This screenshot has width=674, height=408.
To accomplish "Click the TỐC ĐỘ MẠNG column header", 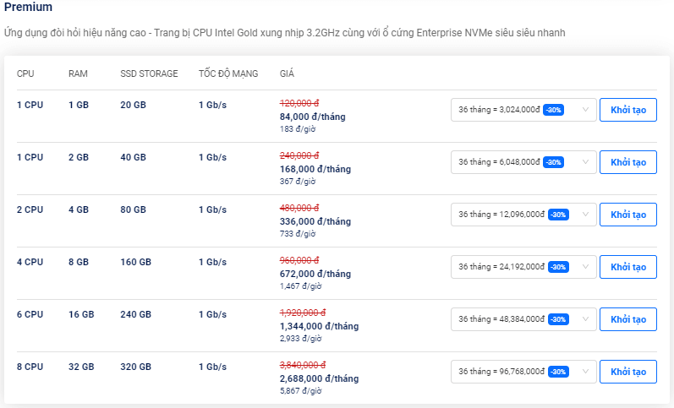I will [228, 73].
